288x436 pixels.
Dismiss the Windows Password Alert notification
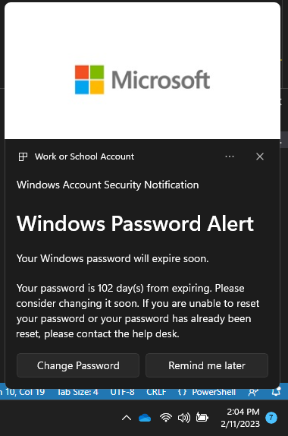coord(260,156)
